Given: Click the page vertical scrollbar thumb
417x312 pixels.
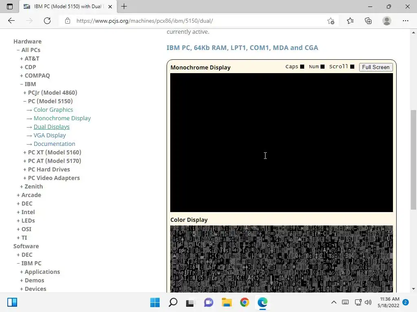Looking at the screenshot, I should (x=413, y=160).
